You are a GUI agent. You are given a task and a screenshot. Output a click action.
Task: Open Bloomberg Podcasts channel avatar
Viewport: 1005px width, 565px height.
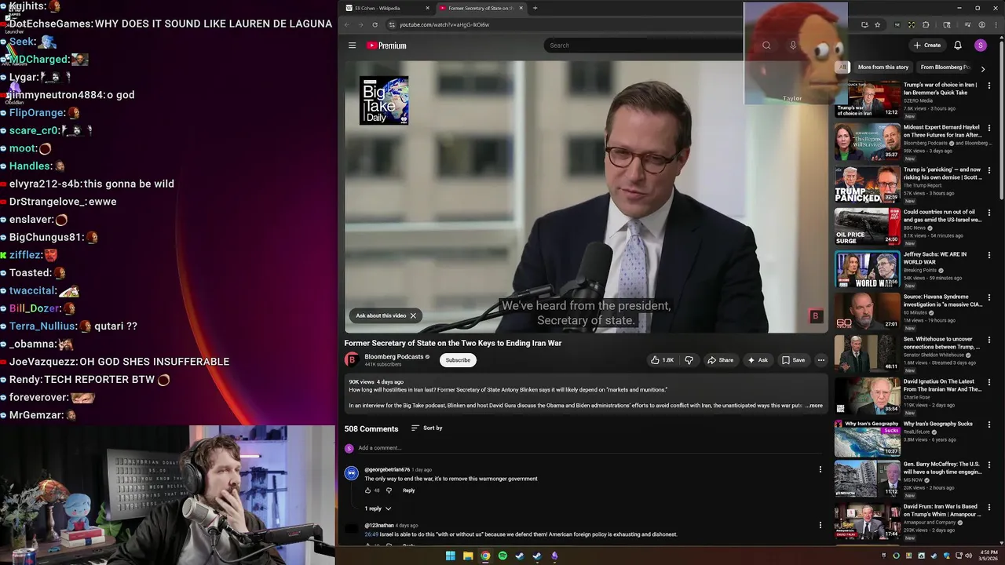pos(352,360)
